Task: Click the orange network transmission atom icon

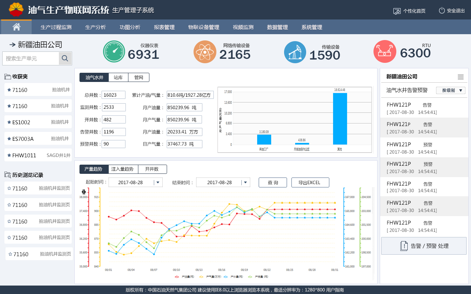Action: 205,52
